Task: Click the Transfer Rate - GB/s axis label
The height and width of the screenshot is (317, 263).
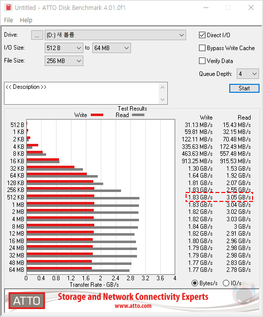Action: [x=94, y=285]
